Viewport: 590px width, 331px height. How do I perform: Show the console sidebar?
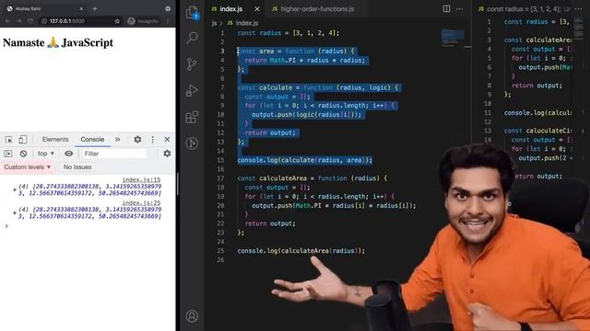point(8,154)
